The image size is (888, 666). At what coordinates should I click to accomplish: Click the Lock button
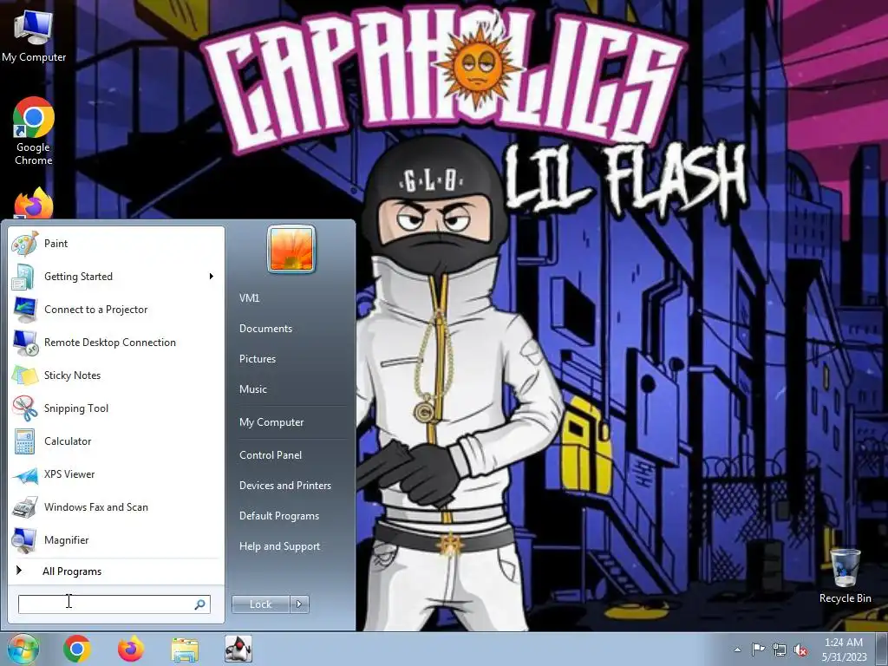(x=260, y=604)
